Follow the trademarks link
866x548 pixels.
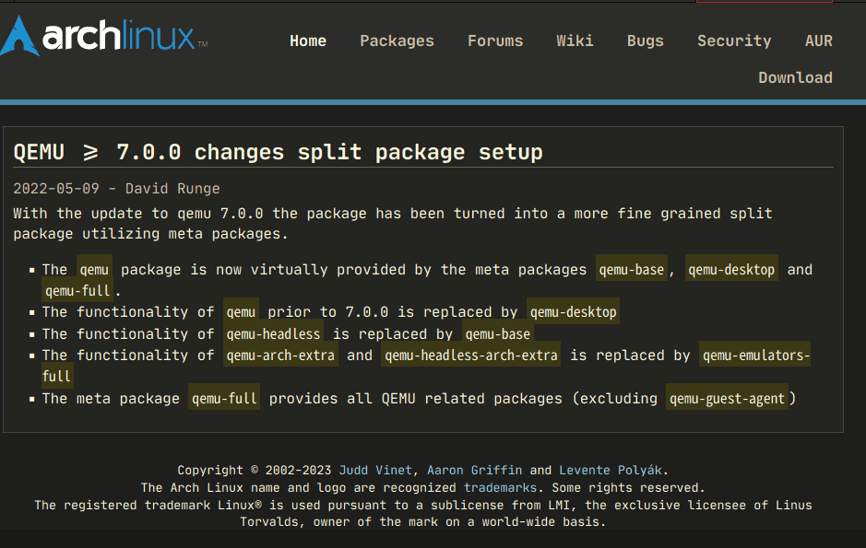pyautogui.click(x=500, y=488)
